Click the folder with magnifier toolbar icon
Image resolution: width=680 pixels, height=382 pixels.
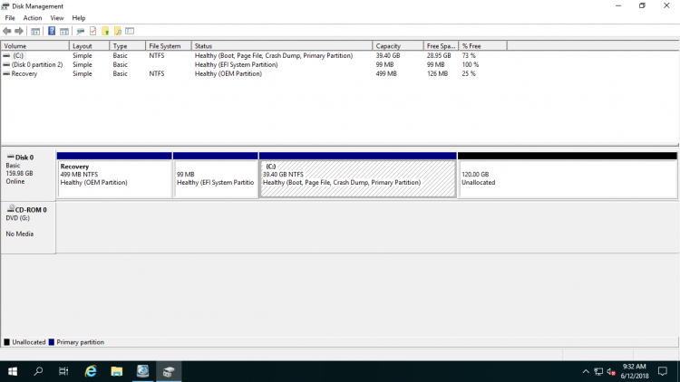(x=118, y=31)
